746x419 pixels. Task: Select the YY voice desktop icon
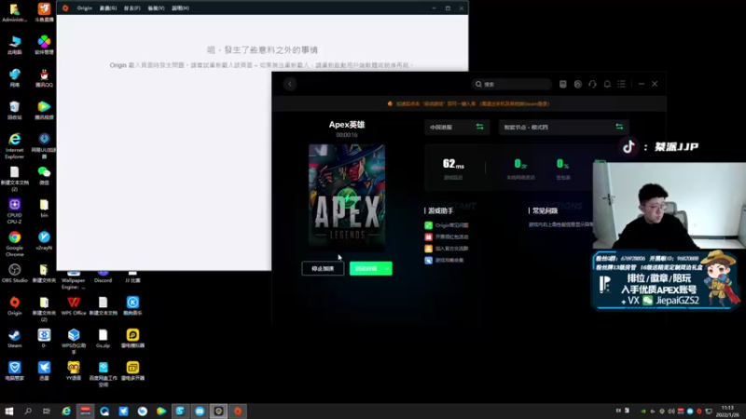(x=74, y=371)
